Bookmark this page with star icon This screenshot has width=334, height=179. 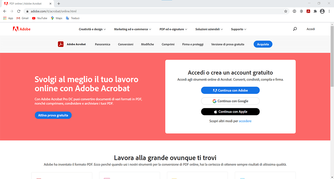pos(286,11)
